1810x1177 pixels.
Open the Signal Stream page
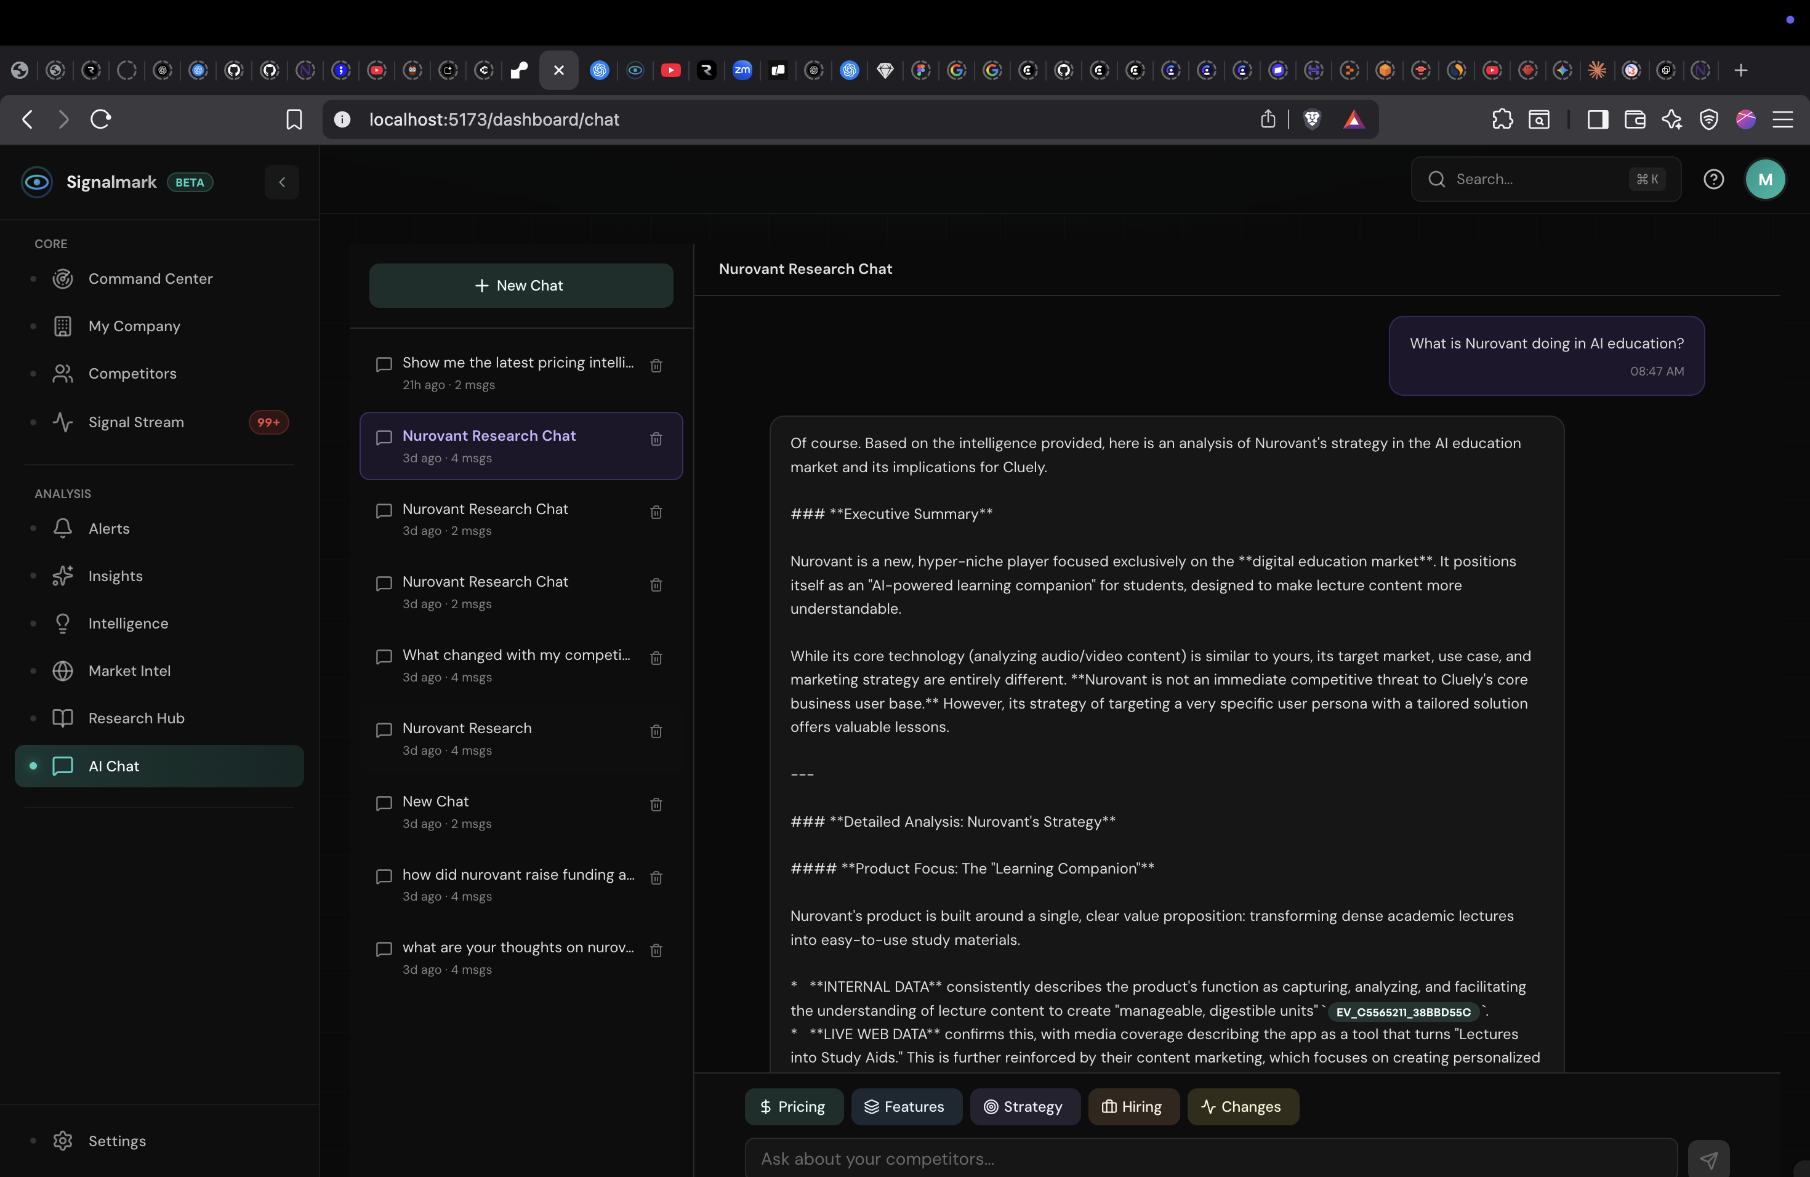[x=135, y=422]
